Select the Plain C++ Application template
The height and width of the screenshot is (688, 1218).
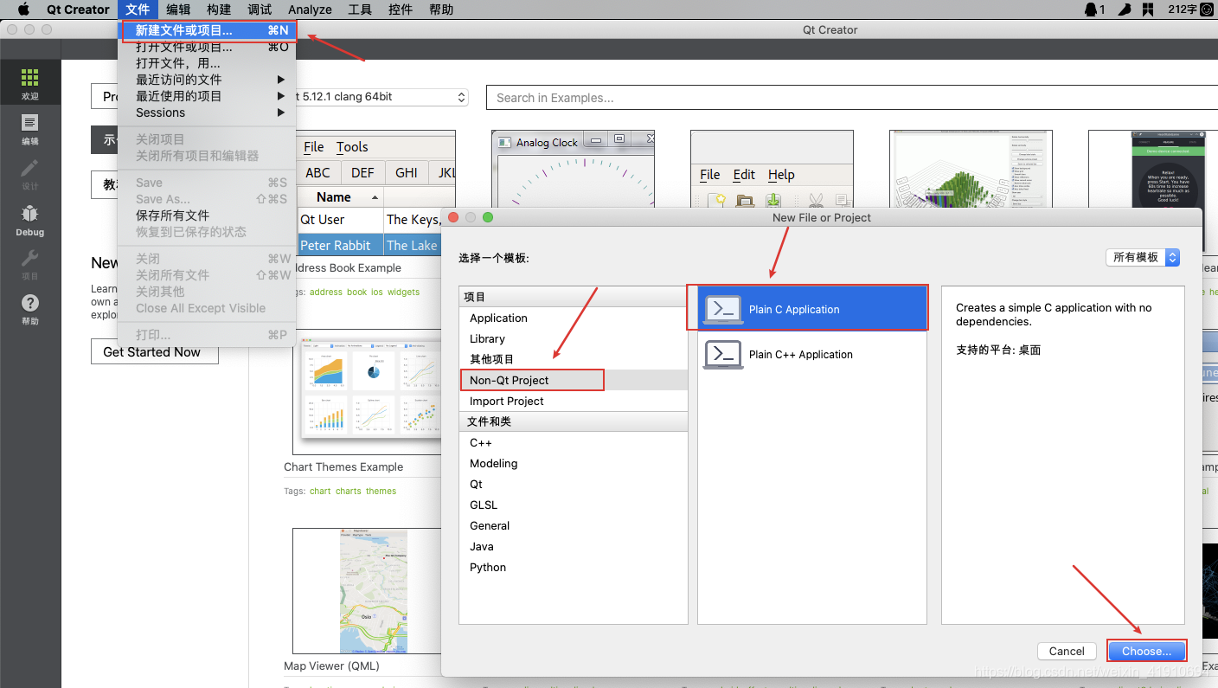(812, 354)
